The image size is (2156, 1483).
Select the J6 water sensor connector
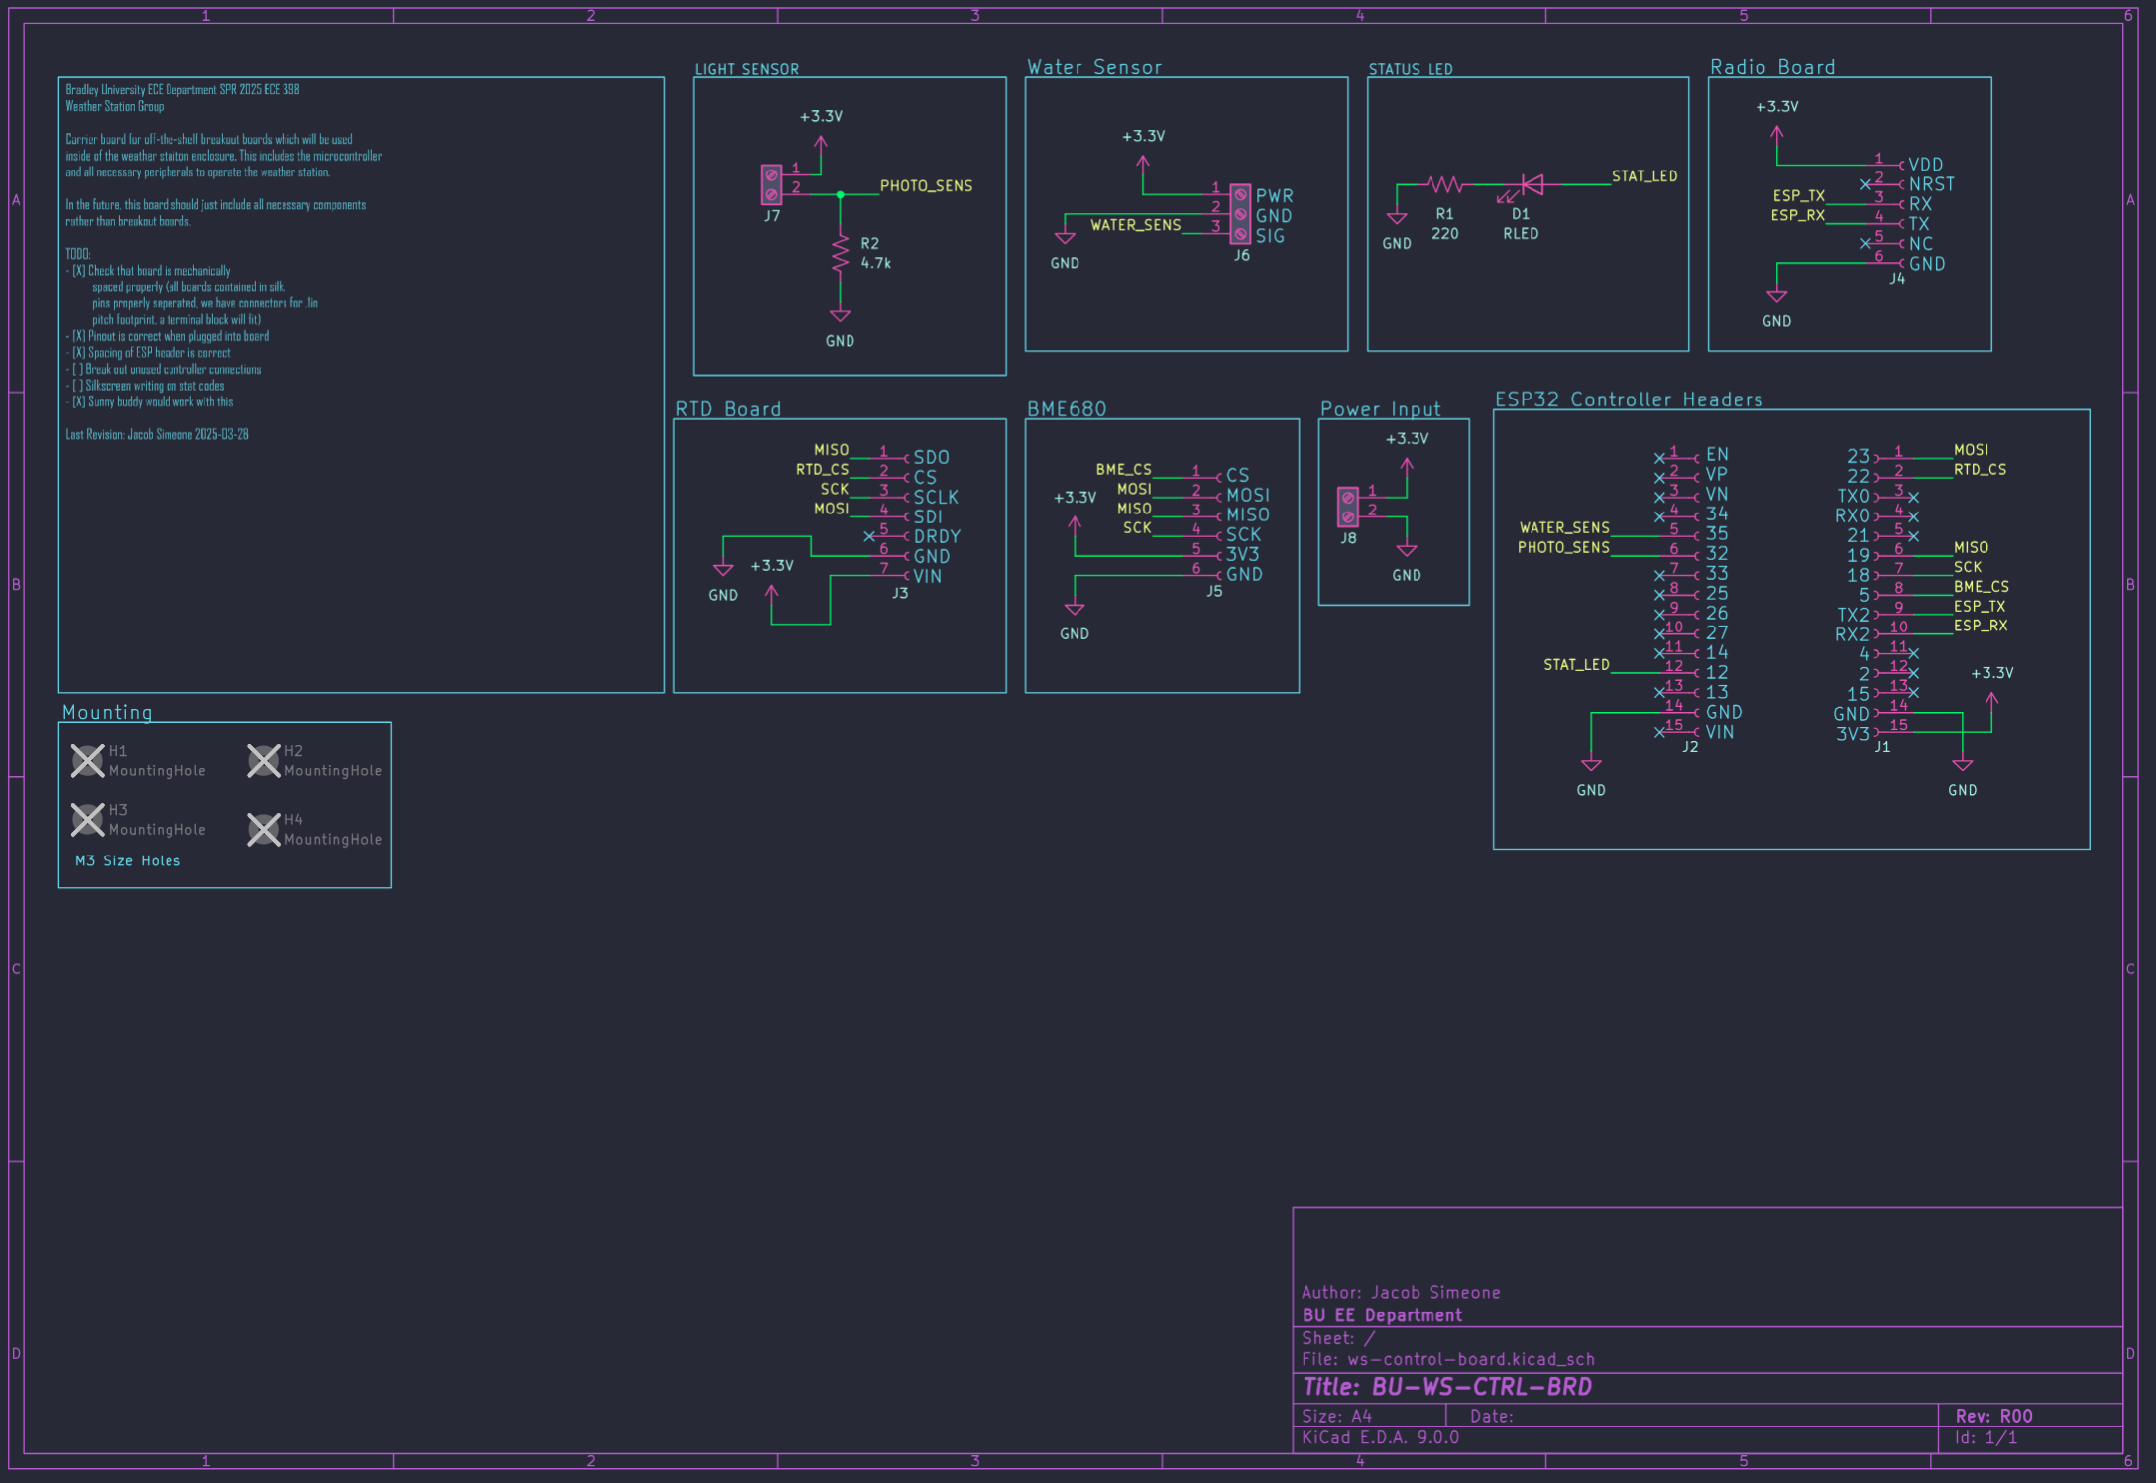1240,215
